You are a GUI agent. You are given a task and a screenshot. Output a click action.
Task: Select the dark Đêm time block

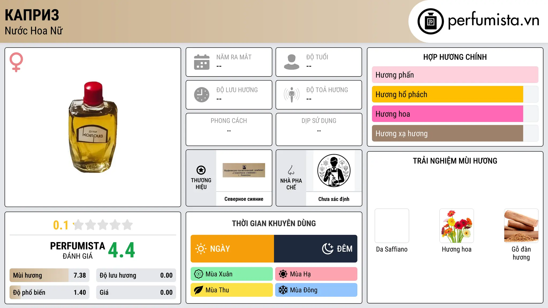(316, 249)
